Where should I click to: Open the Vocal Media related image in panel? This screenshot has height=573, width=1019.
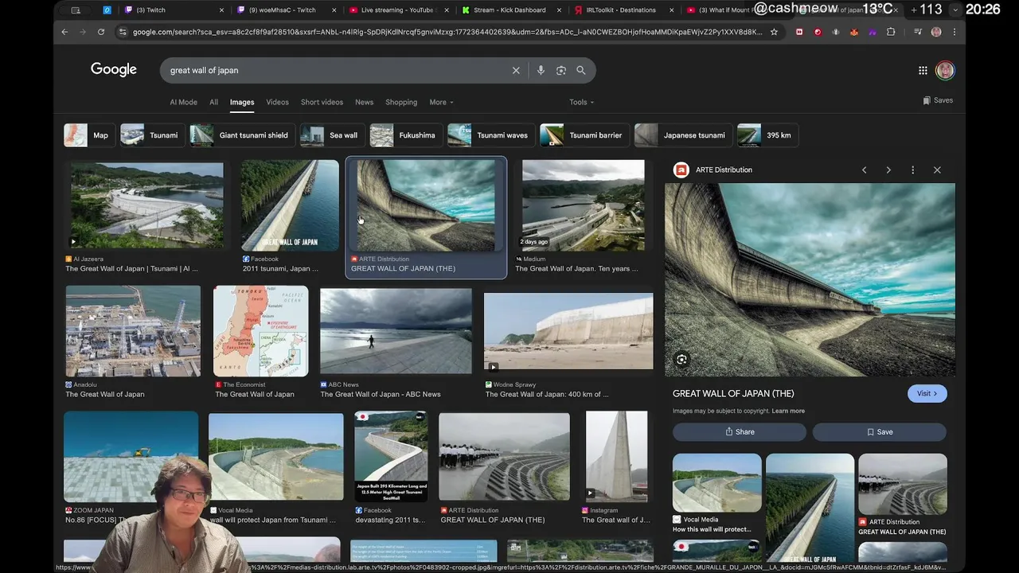(716, 482)
